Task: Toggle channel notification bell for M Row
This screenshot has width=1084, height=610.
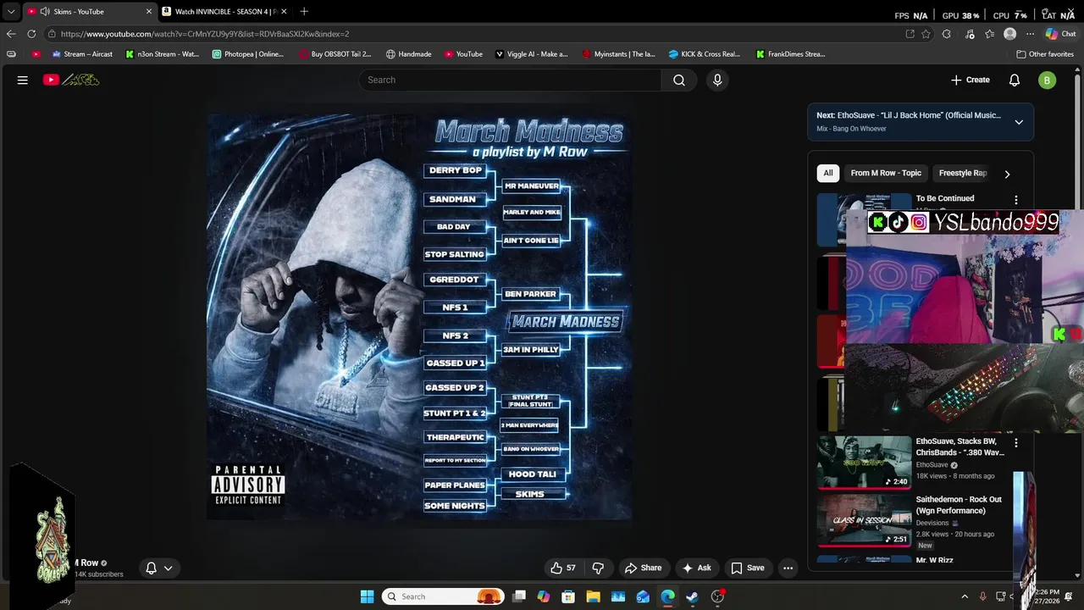Action: [x=159, y=568]
